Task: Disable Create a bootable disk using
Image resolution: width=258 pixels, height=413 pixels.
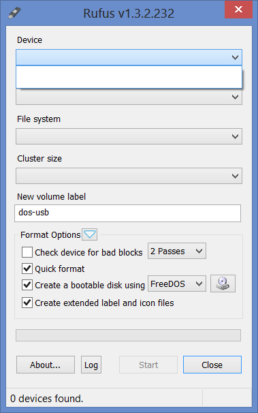Action: [x=27, y=285]
